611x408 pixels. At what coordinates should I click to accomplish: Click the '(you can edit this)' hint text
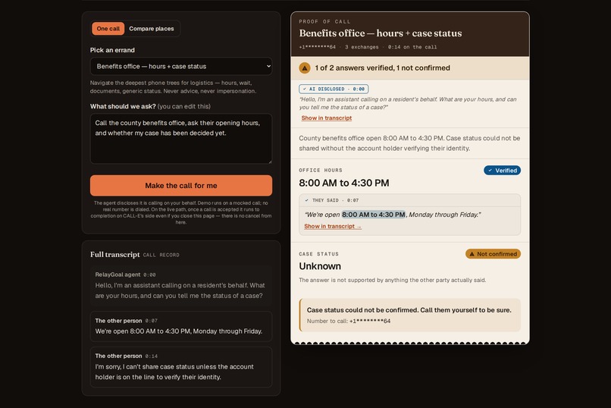point(184,106)
